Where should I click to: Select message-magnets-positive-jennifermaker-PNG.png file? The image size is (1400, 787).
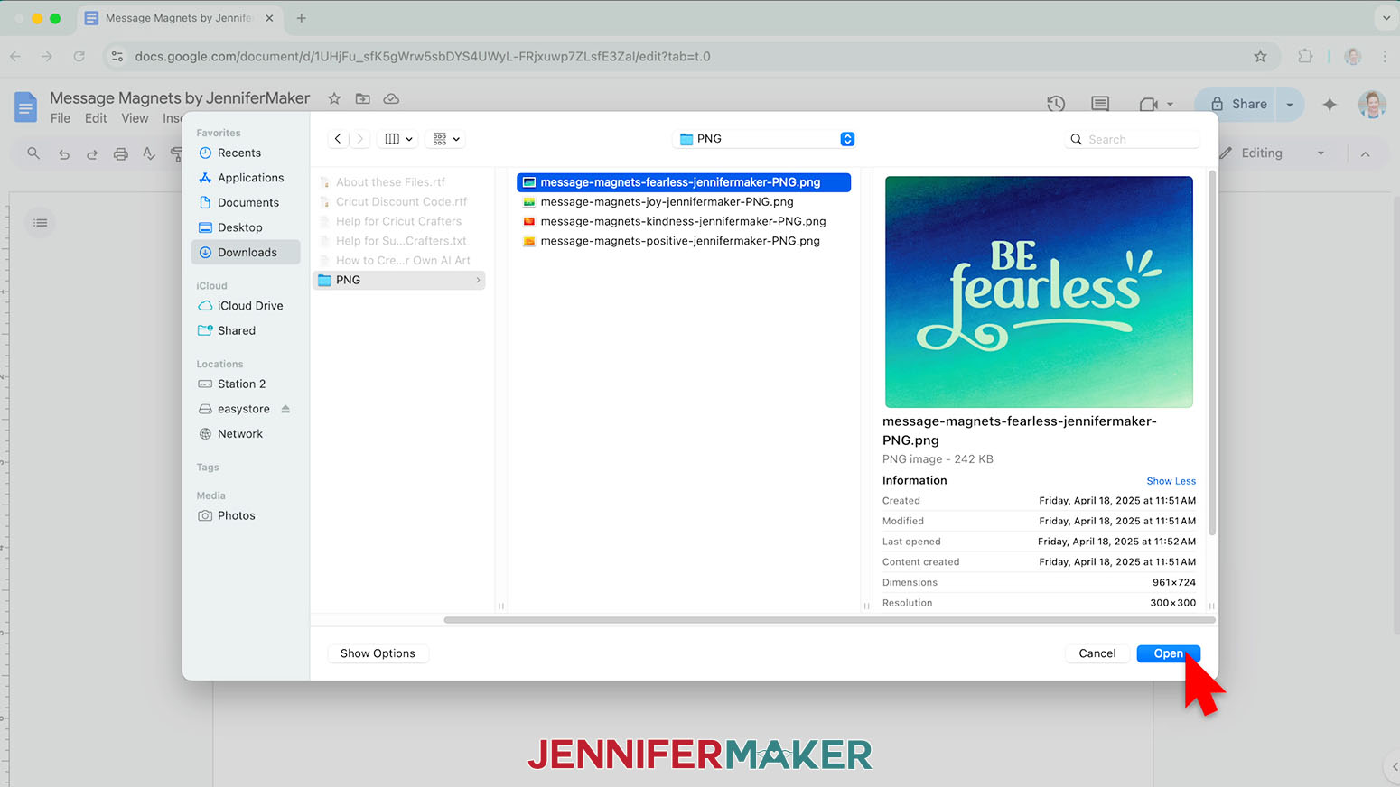click(684, 241)
